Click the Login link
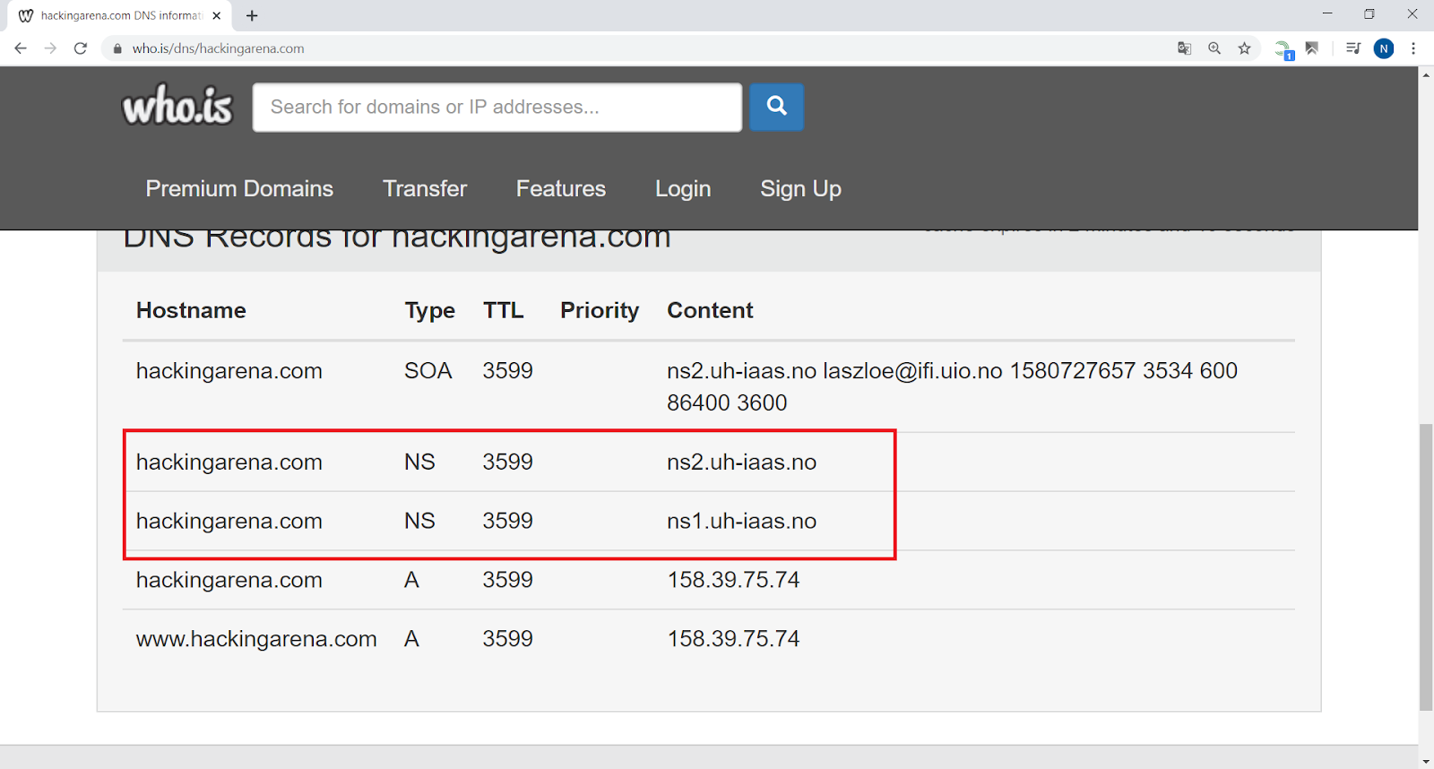Screen dimensions: 1434x769 (683, 189)
